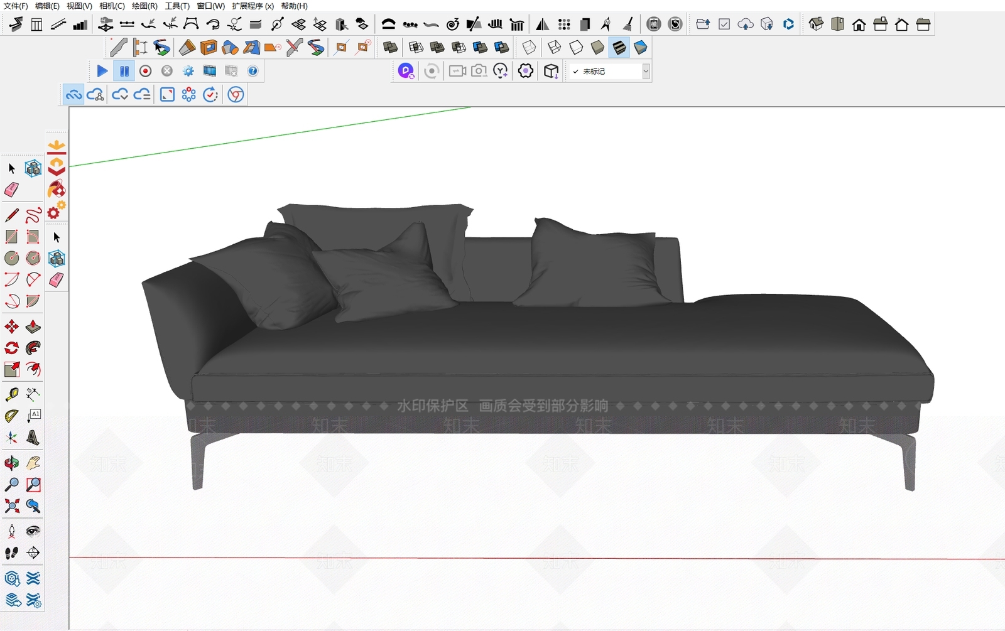Image resolution: width=1005 pixels, height=631 pixels.
Task: Open animation settings gear icon
Action: click(x=188, y=71)
